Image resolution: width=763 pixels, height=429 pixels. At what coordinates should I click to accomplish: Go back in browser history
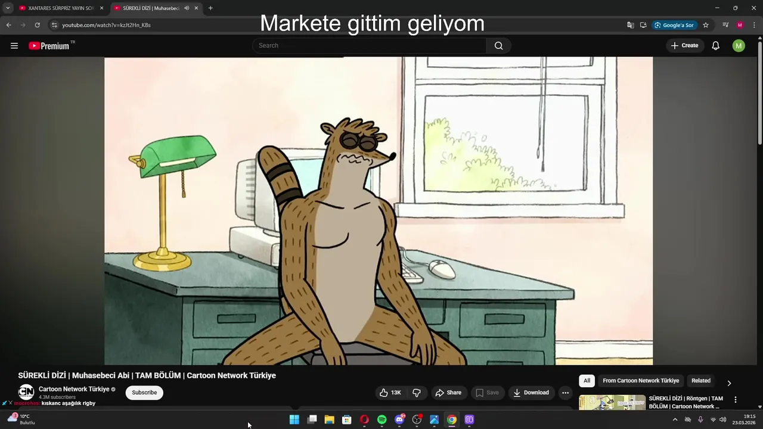[x=8, y=25]
